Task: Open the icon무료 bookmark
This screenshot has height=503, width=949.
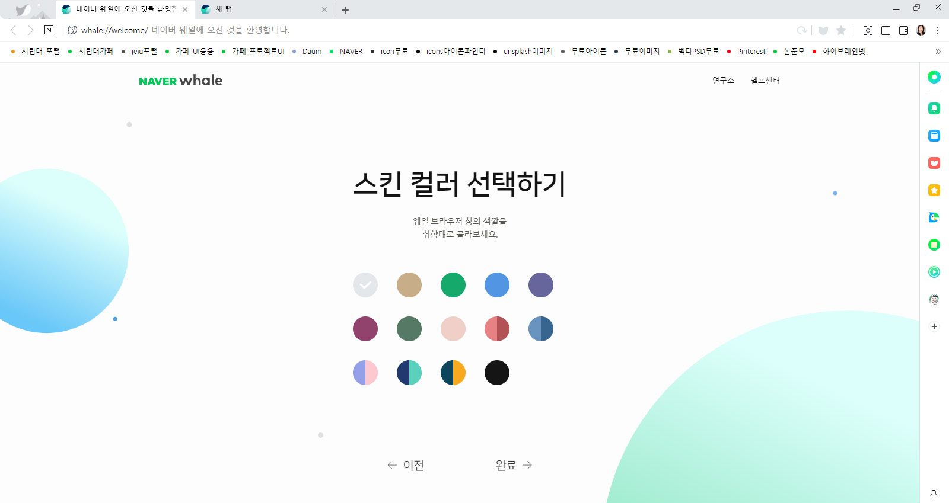Action: [390, 52]
